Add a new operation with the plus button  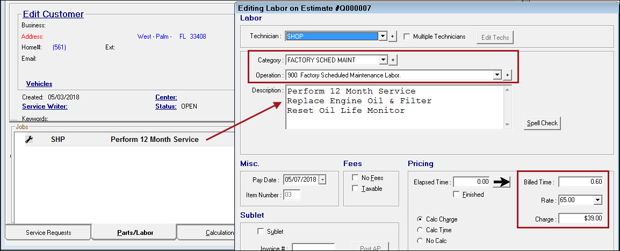click(x=507, y=75)
